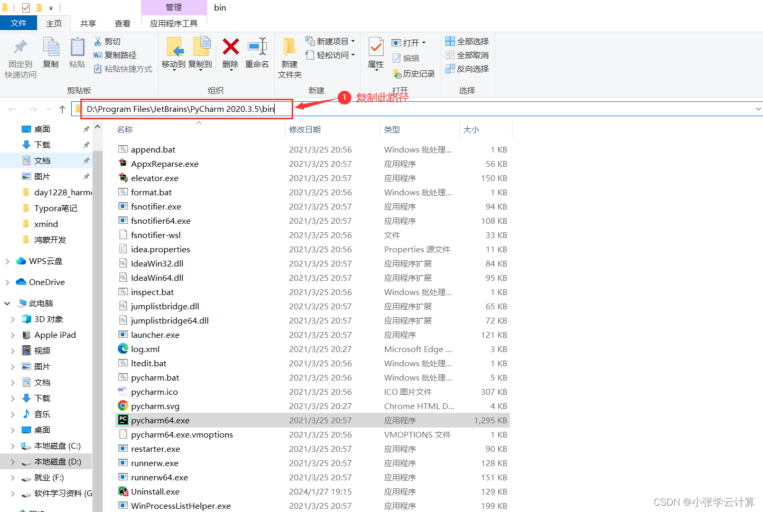Expand the WPS云盘 tree node
763x512 pixels.
(7, 261)
